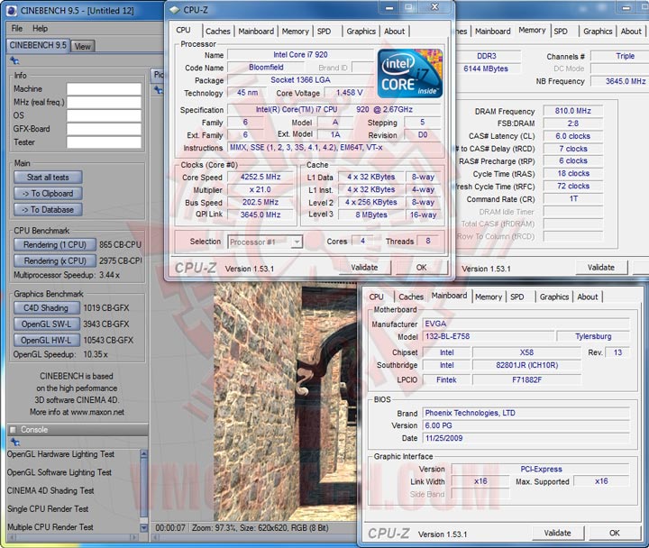Open Caches tab in Mainboard CPU-Z window

(411, 297)
